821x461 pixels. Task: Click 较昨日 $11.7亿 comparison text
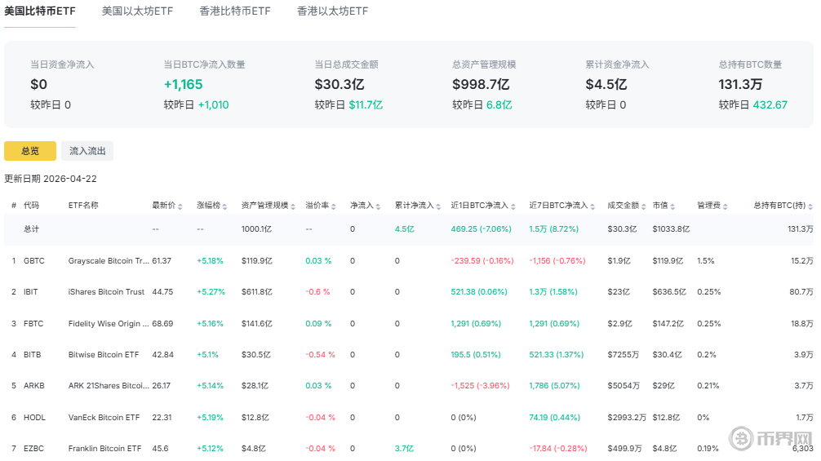[348, 104]
